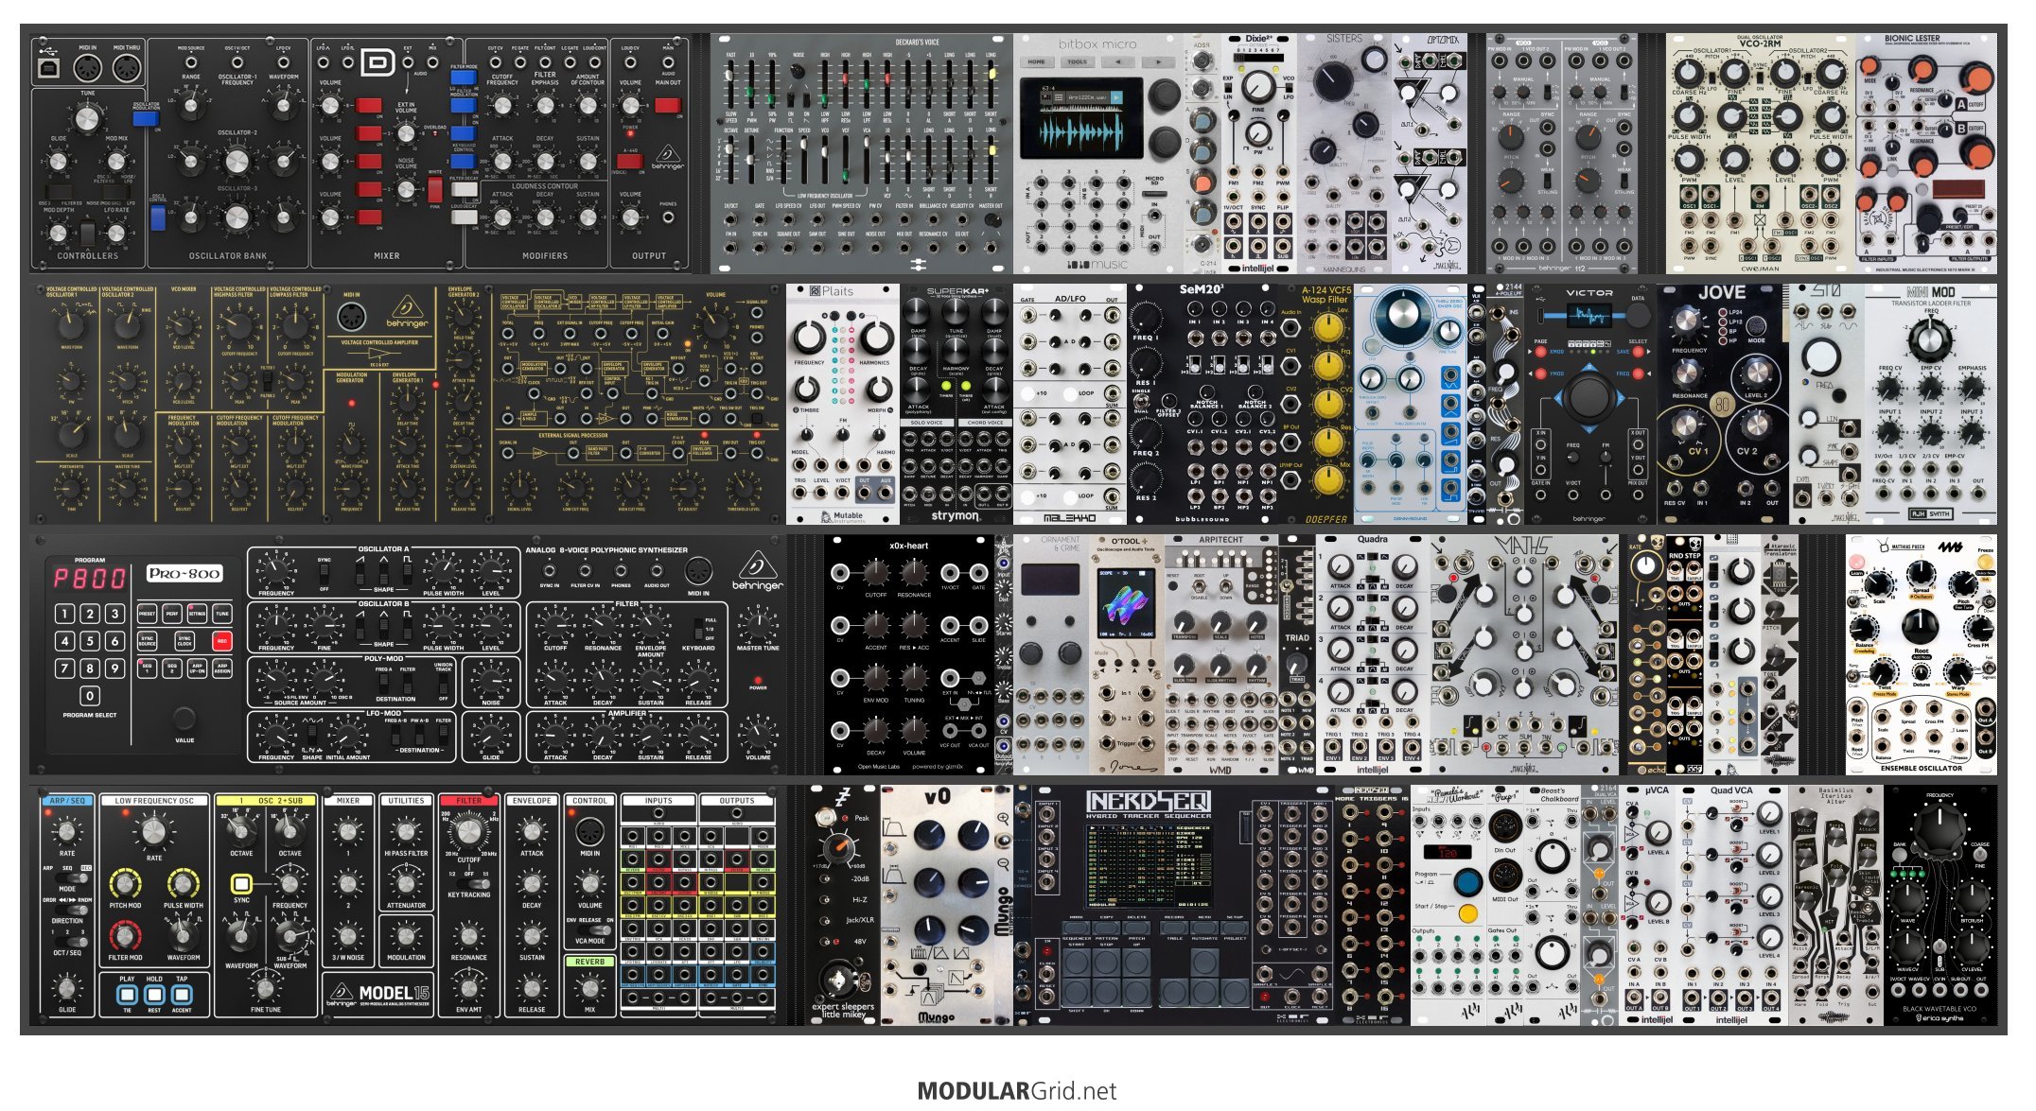Click the REVERB MIX knob on Model 15

[x=589, y=987]
